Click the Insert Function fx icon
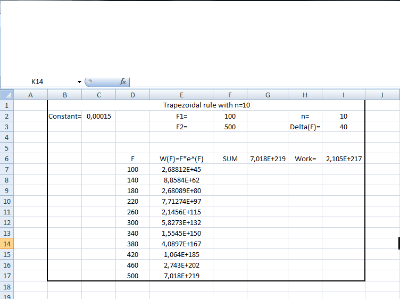 pyautogui.click(x=123, y=81)
